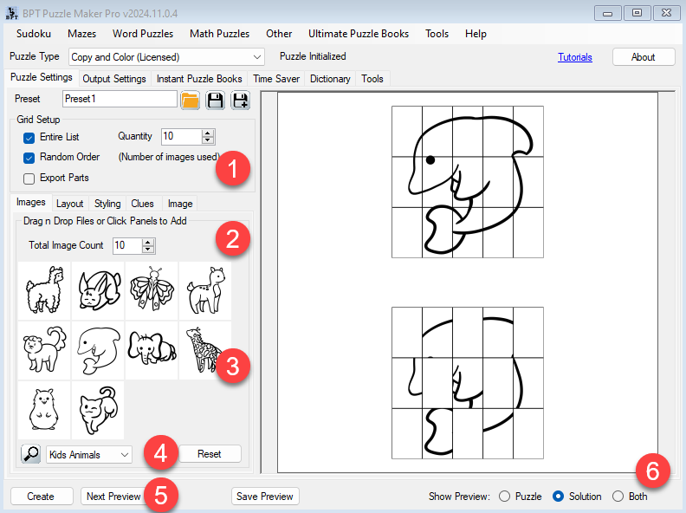
Task: Click save-as-new preset icon with plus
Action: click(240, 100)
